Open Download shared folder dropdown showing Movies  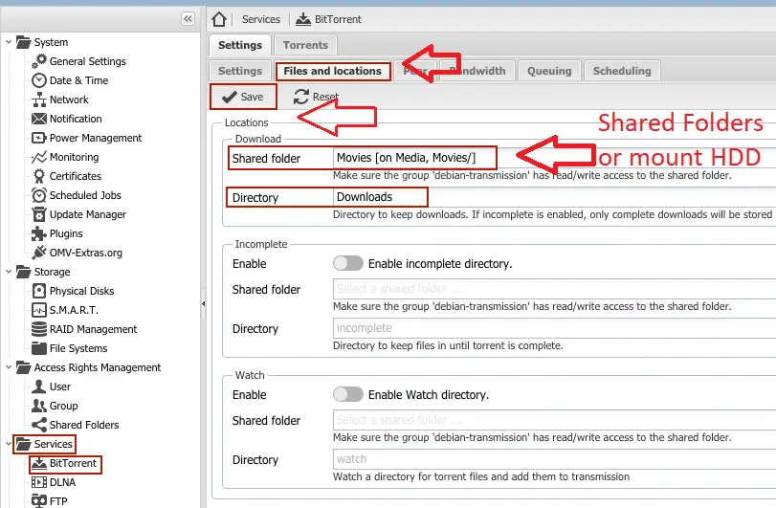coord(554,158)
